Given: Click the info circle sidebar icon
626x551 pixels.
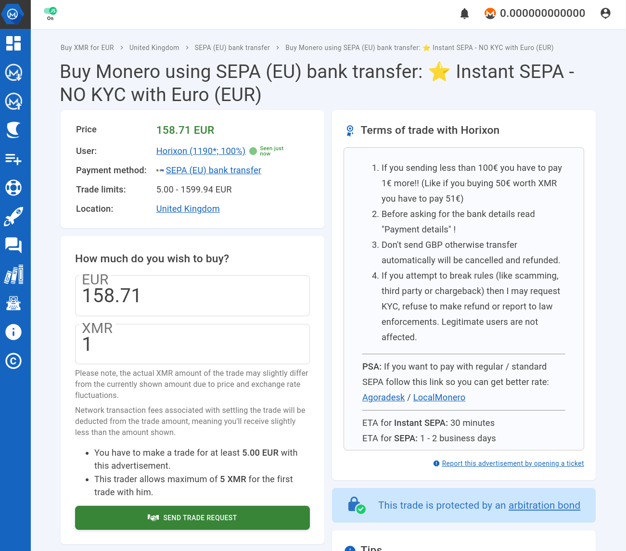Looking at the screenshot, I should (x=13, y=332).
